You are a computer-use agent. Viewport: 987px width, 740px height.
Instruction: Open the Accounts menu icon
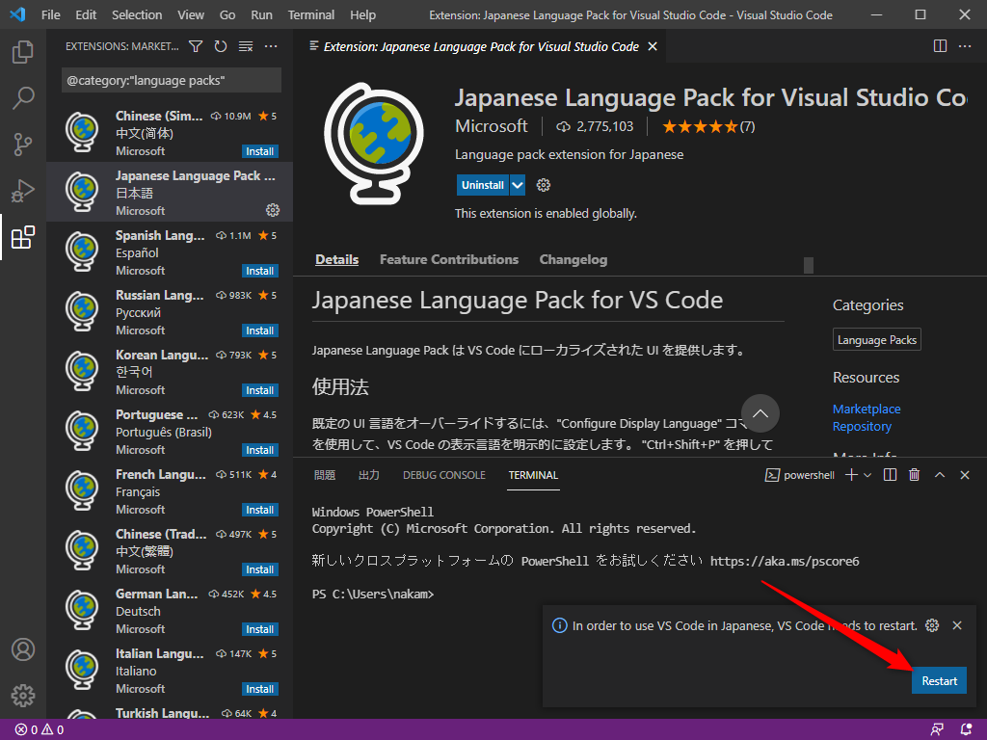pos(23,649)
